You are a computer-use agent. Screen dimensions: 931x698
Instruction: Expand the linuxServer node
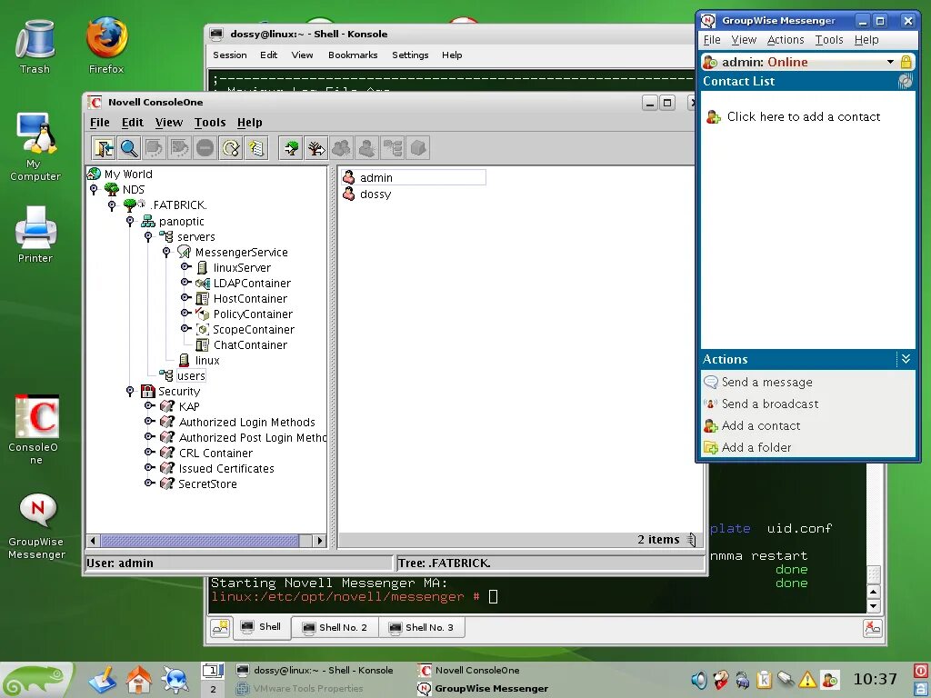point(185,266)
